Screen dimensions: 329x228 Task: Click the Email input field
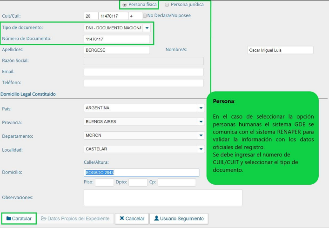pos(143,72)
